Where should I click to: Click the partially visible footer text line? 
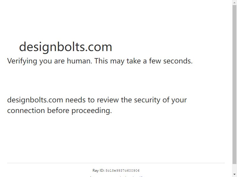pos(116,176)
